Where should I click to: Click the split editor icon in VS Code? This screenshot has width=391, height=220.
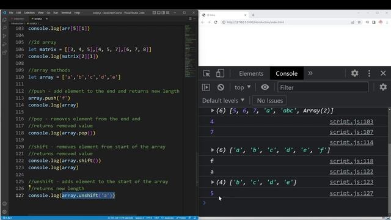tap(190, 18)
